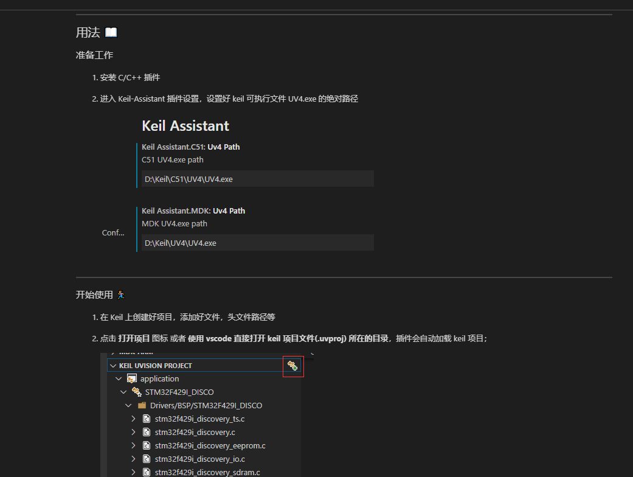The width and height of the screenshot is (633, 477).
Task: Click the book emoji next to 用法
Action: point(111,32)
